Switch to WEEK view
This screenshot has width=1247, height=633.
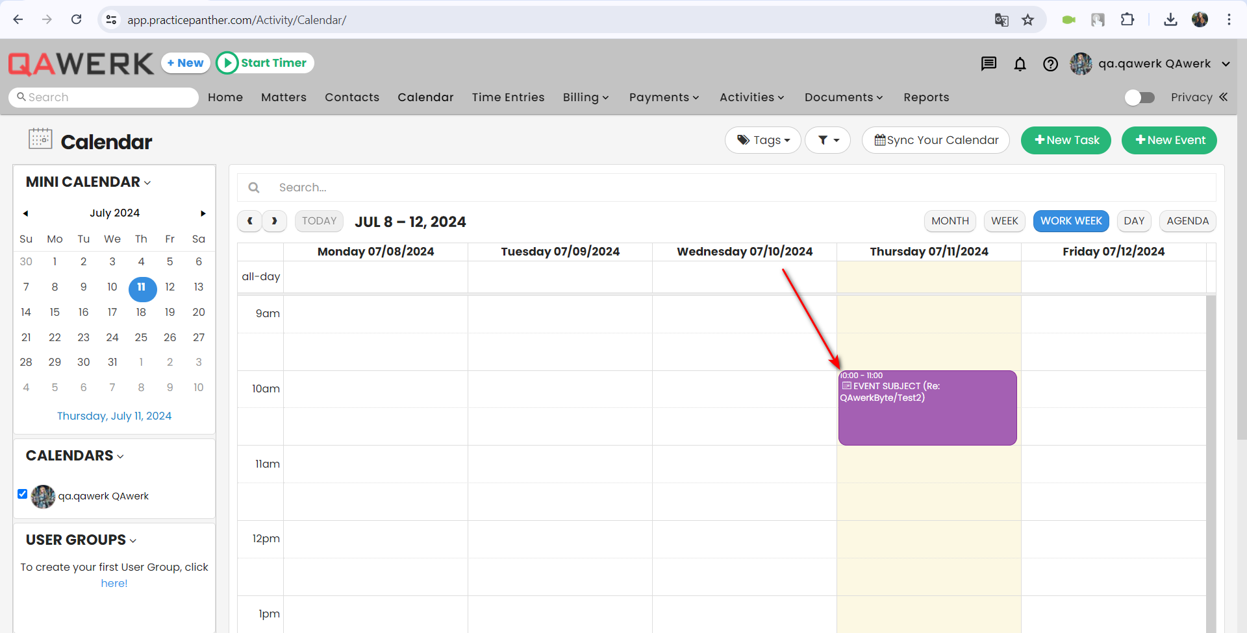pos(1005,221)
